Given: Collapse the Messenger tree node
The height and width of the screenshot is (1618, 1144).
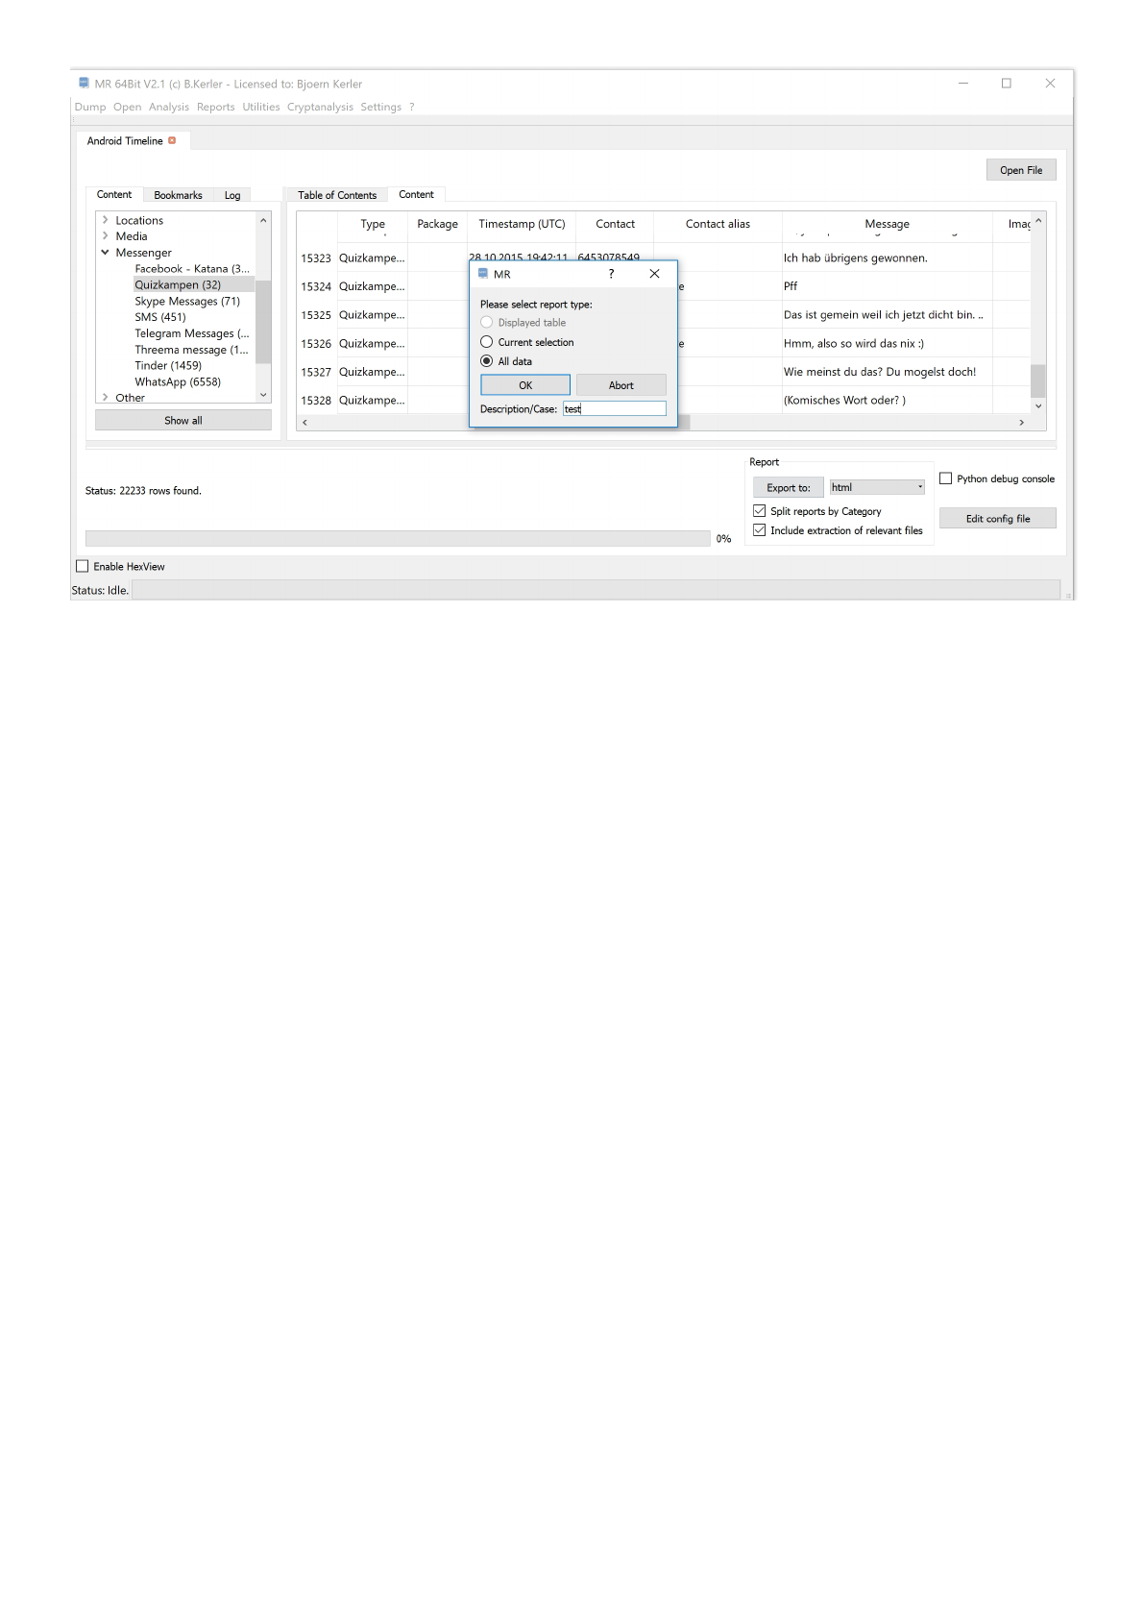Looking at the screenshot, I should coord(105,253).
